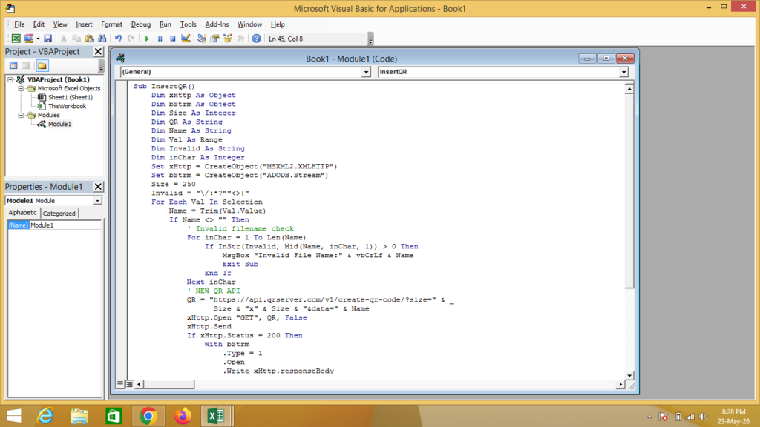Open the Object Browser icon
The image size is (760, 427).
227,39
